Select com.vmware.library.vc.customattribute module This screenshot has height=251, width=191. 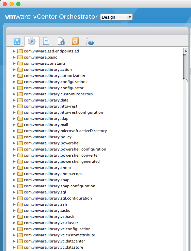[x=59, y=235]
